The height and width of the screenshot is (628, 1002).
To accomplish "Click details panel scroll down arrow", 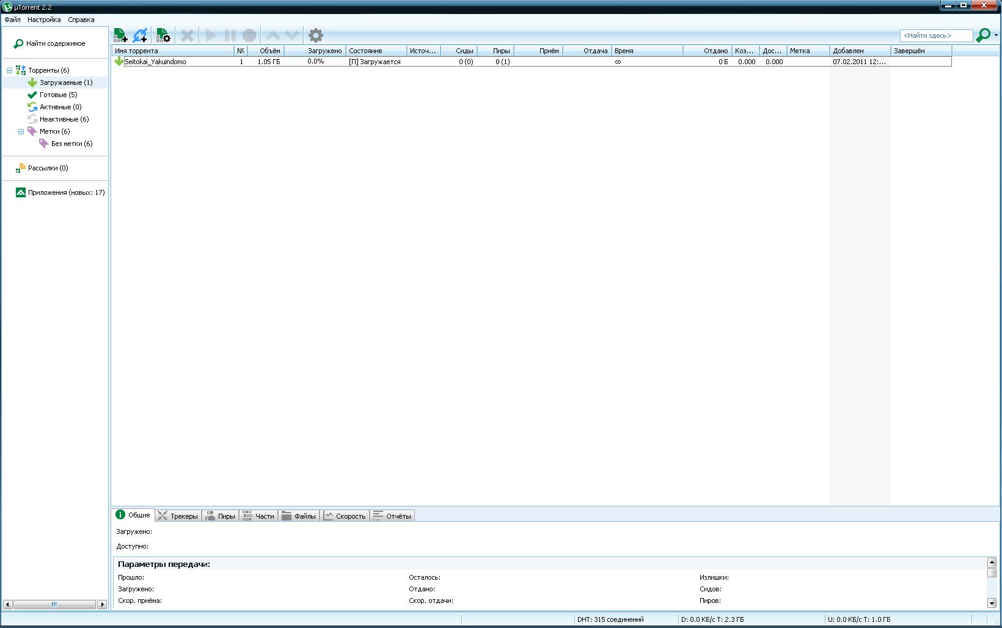I will pyautogui.click(x=992, y=604).
